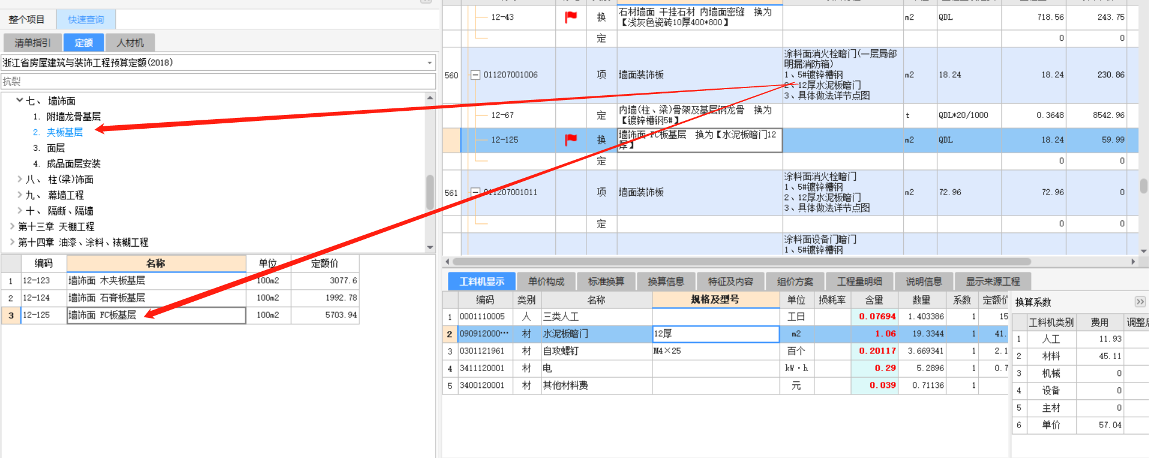Click the 规格及型号 column header
Image resolution: width=1149 pixels, height=458 pixels.
pos(715,299)
